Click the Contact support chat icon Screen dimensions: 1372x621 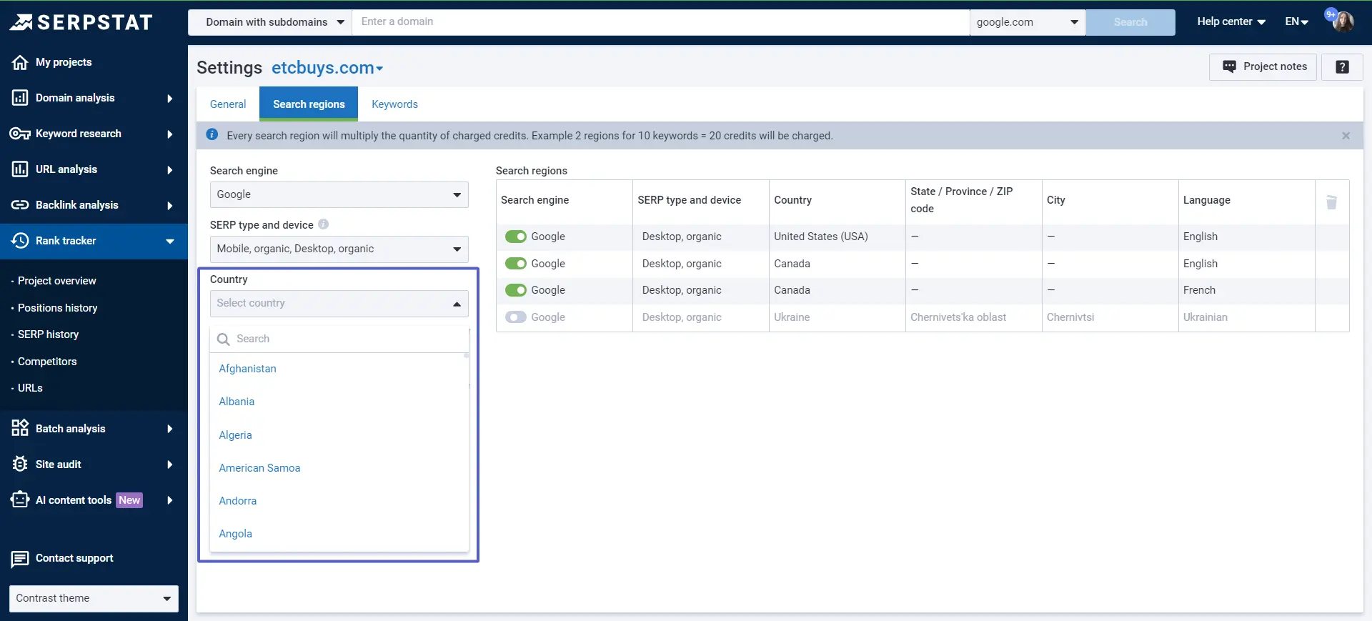point(20,559)
